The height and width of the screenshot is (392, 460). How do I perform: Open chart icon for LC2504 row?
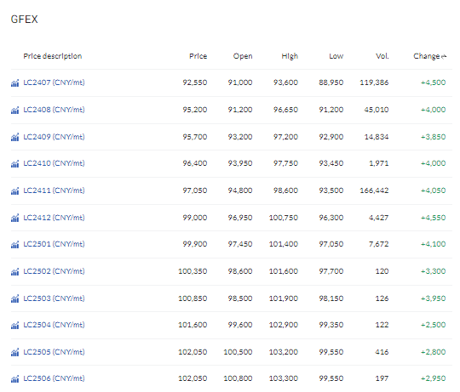point(15,326)
